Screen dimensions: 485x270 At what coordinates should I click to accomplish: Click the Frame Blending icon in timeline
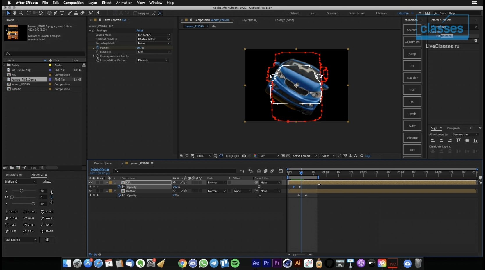pyautogui.click(x=265, y=171)
